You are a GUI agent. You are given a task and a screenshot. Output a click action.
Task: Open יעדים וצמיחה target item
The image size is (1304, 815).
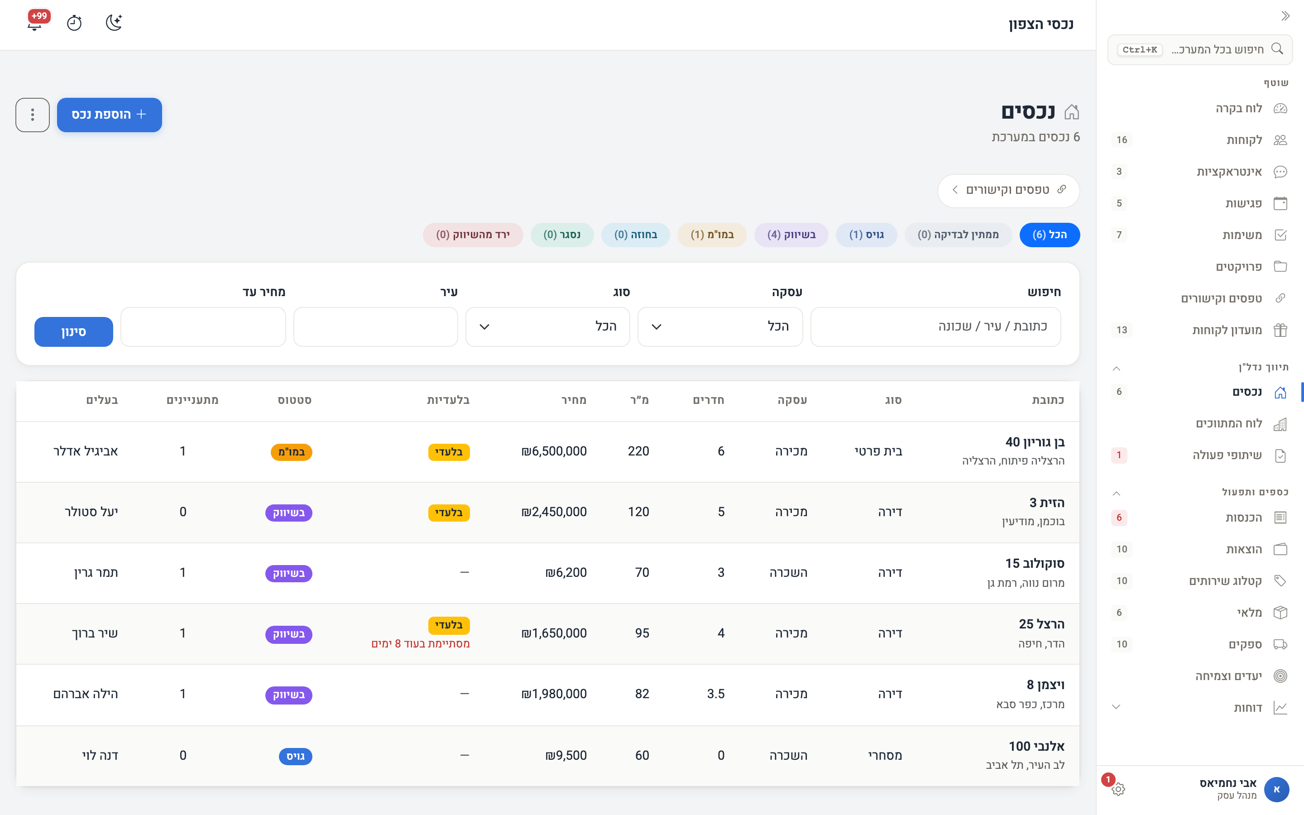click(1200, 676)
